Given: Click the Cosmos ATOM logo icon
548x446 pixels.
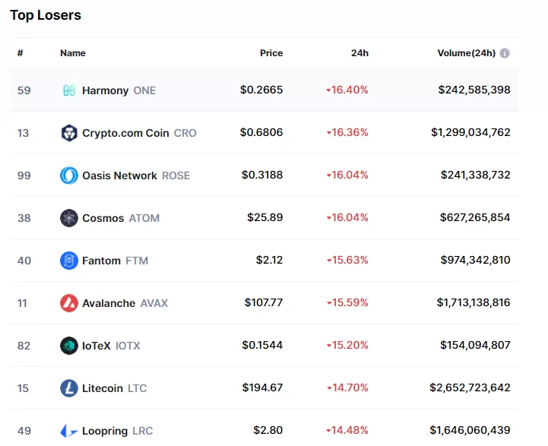Looking at the screenshot, I should pos(69,218).
